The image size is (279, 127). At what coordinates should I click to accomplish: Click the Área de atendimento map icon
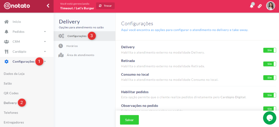click(61, 55)
